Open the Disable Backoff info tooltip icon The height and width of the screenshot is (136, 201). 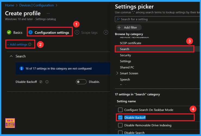(47, 82)
